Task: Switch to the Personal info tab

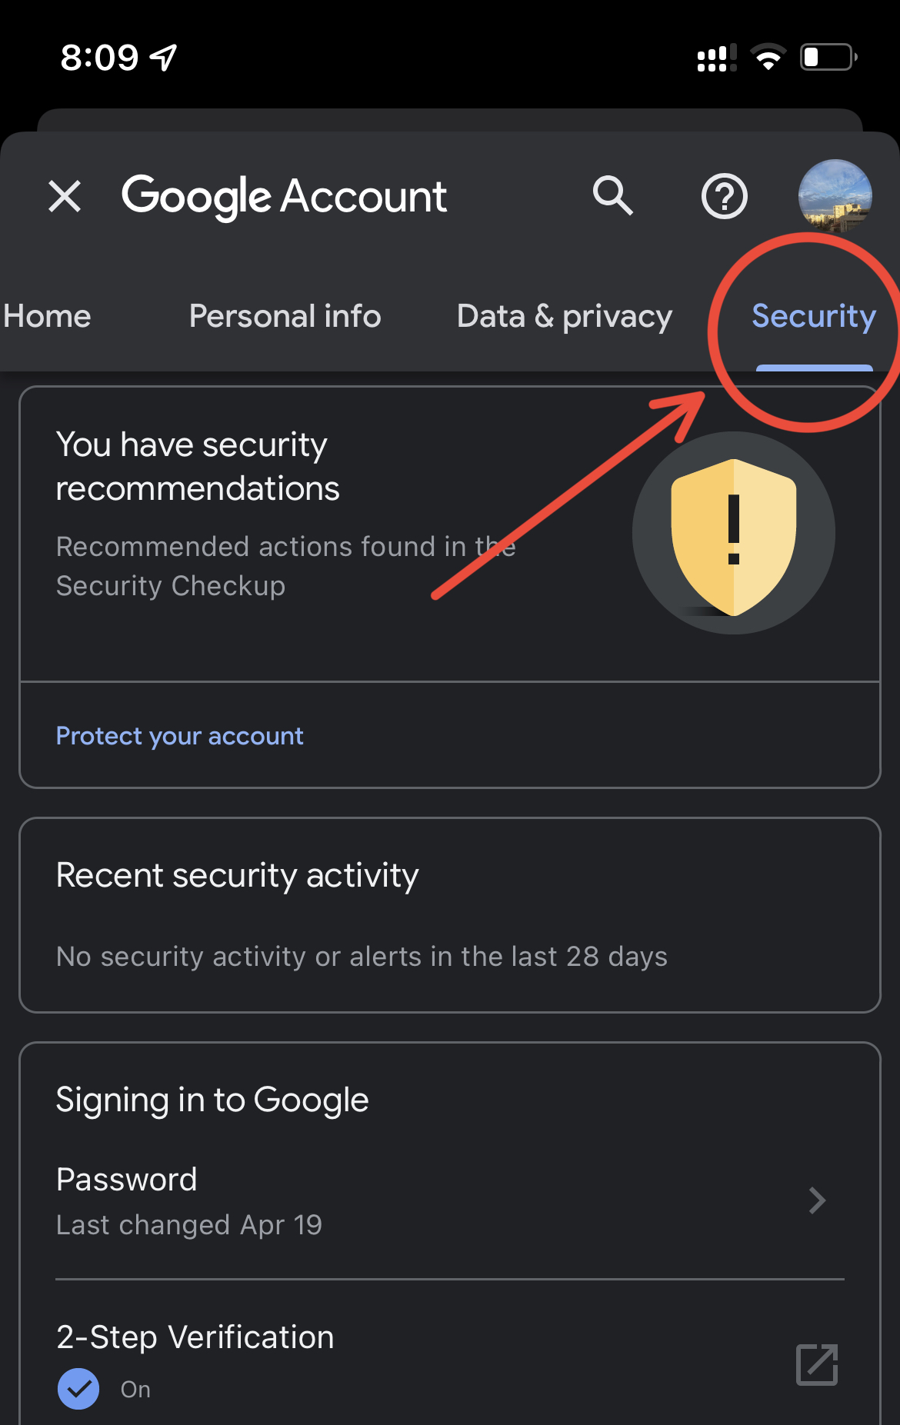Action: tap(285, 316)
